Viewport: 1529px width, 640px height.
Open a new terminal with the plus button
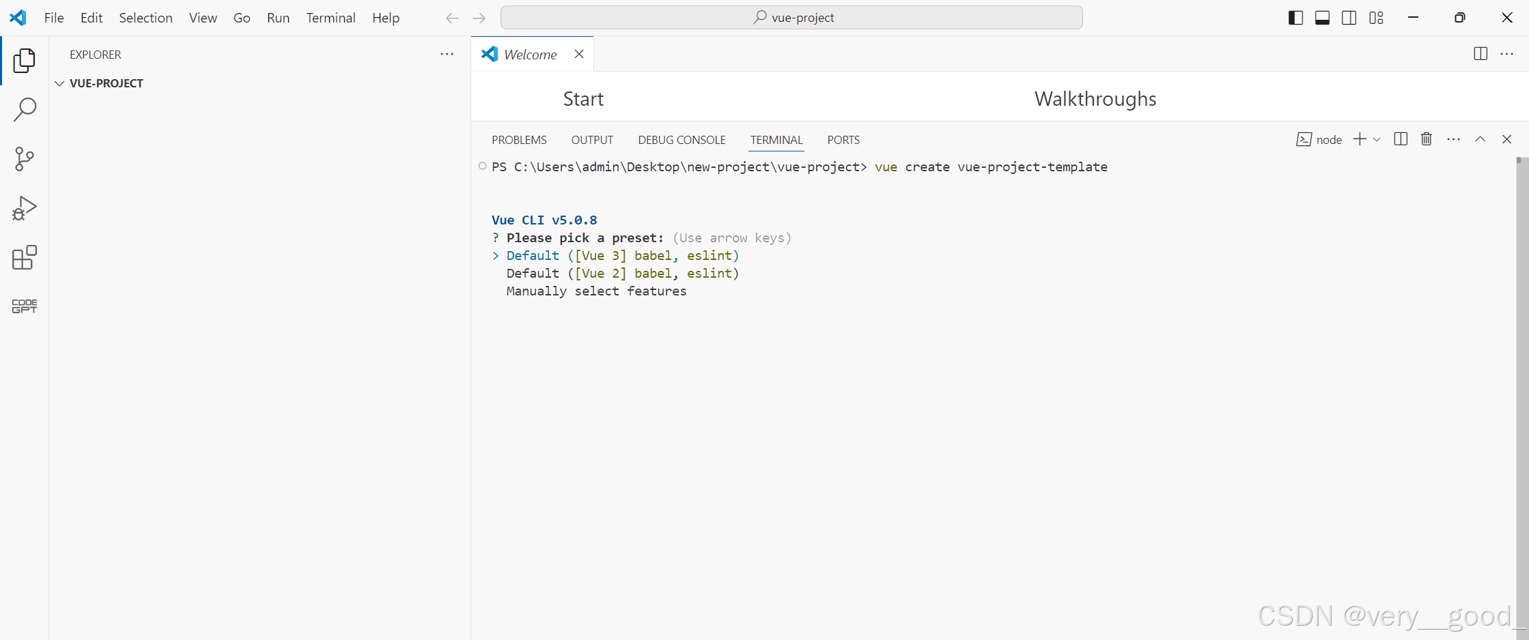[1358, 139]
